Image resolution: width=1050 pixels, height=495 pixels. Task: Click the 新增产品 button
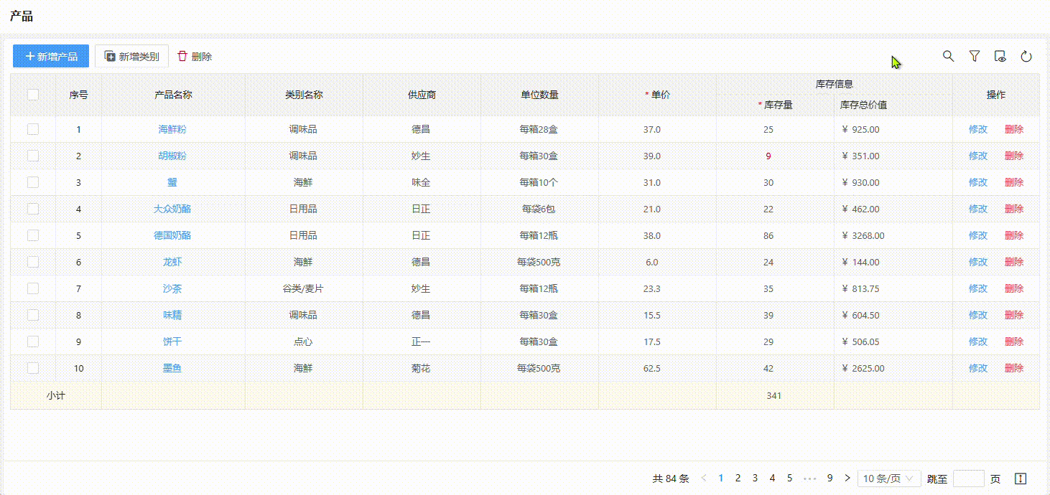[51, 56]
